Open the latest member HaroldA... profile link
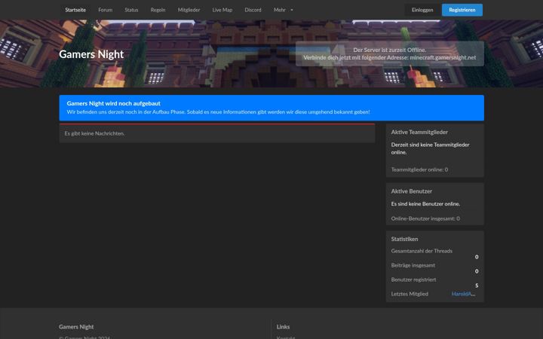 click(x=463, y=294)
